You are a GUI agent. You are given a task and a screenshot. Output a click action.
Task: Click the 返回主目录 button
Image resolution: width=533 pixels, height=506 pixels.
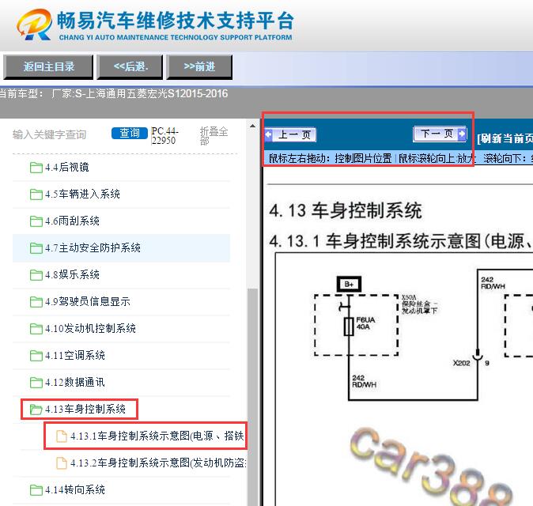[x=48, y=67]
